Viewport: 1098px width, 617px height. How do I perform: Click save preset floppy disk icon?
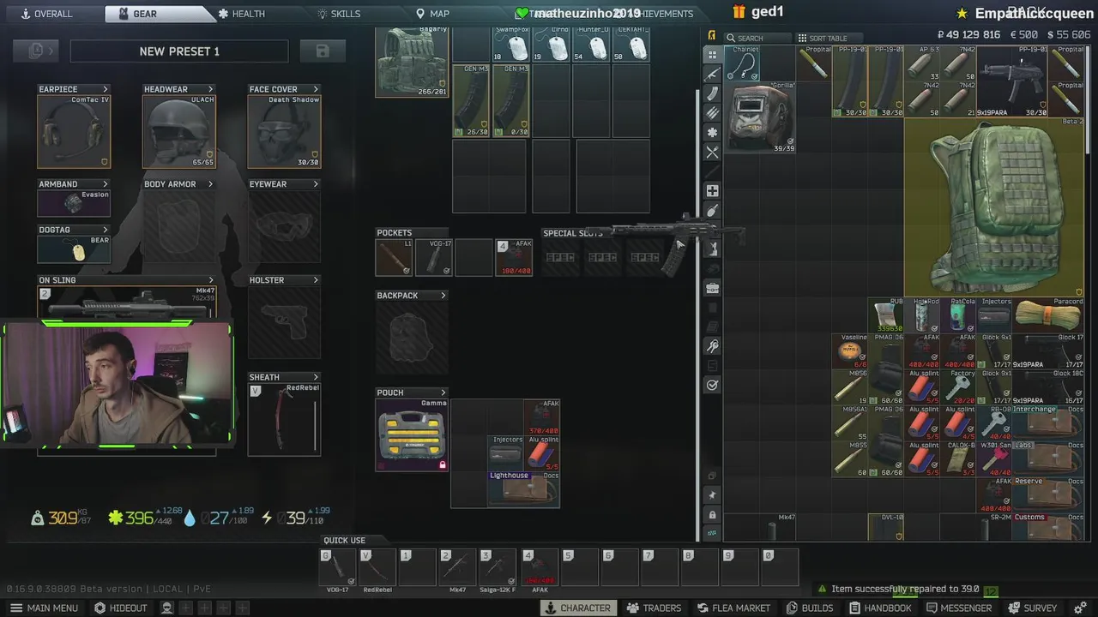click(x=323, y=51)
